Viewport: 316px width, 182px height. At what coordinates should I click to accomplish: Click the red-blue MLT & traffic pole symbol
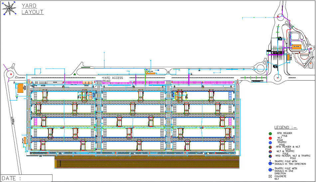pyautogui.click(x=270, y=151)
